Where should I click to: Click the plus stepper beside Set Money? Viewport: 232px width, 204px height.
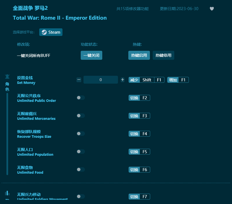click(122, 80)
